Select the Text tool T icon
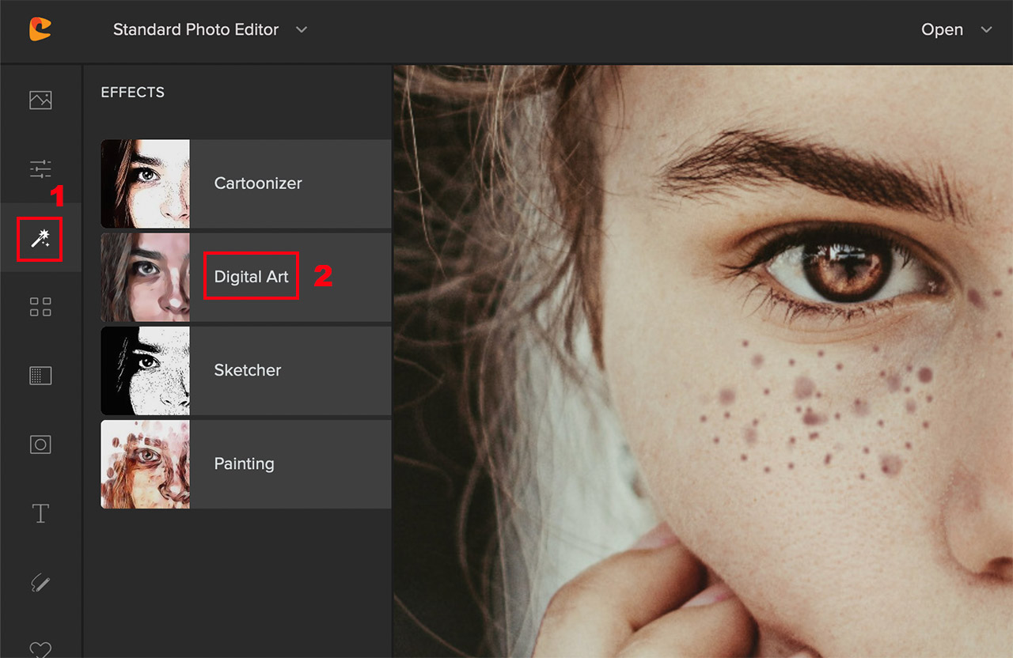Screen dimensions: 1013x658 [40, 513]
